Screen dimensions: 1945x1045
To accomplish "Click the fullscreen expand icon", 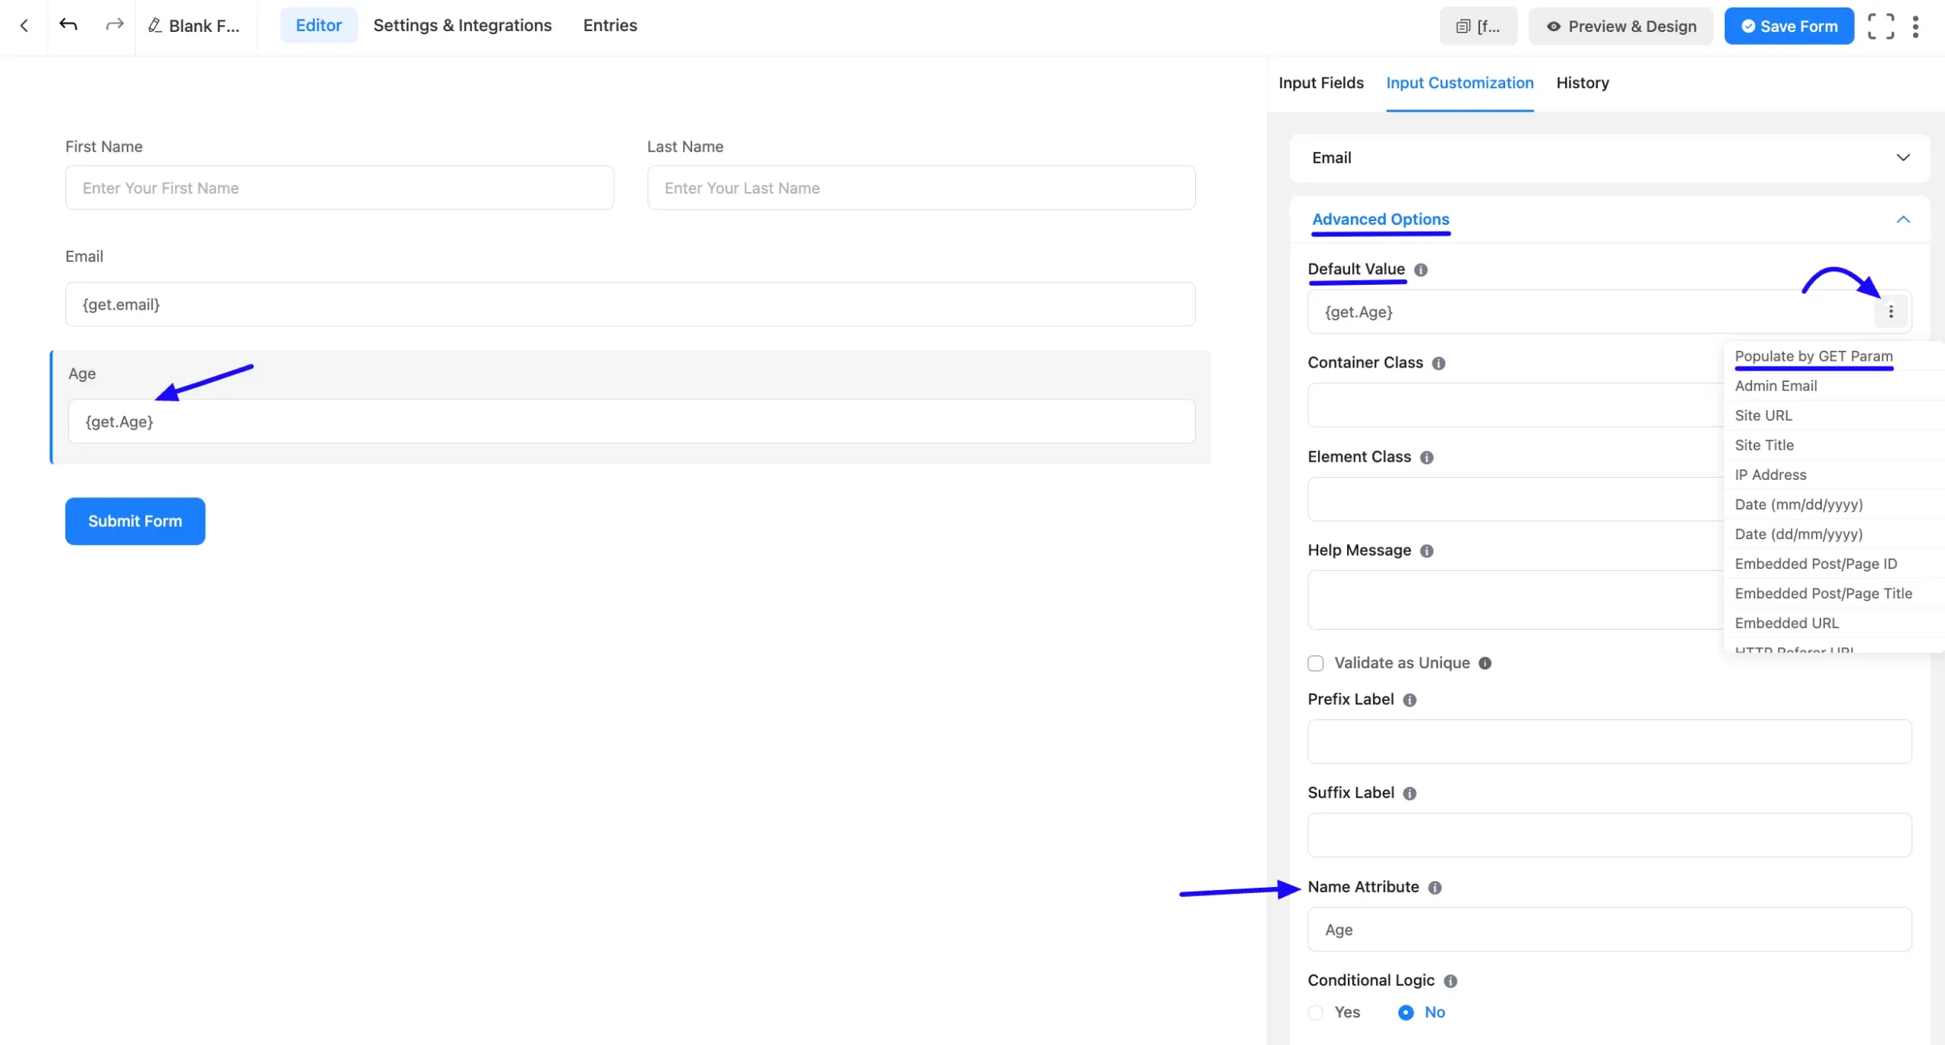I will [x=1881, y=26].
